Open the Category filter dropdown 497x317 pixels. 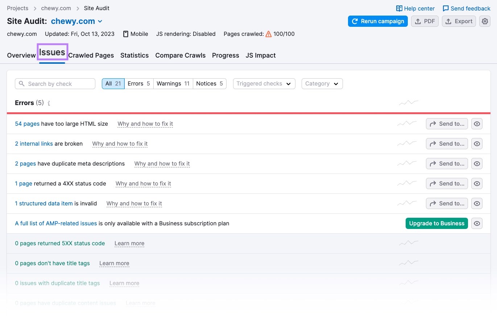pyautogui.click(x=322, y=84)
